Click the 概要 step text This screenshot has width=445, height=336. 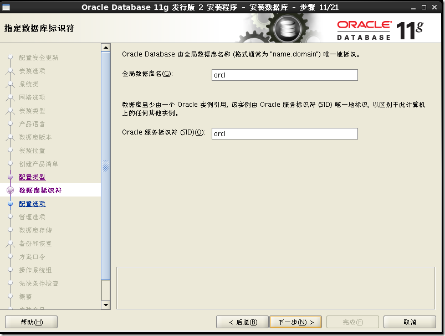tap(25, 297)
